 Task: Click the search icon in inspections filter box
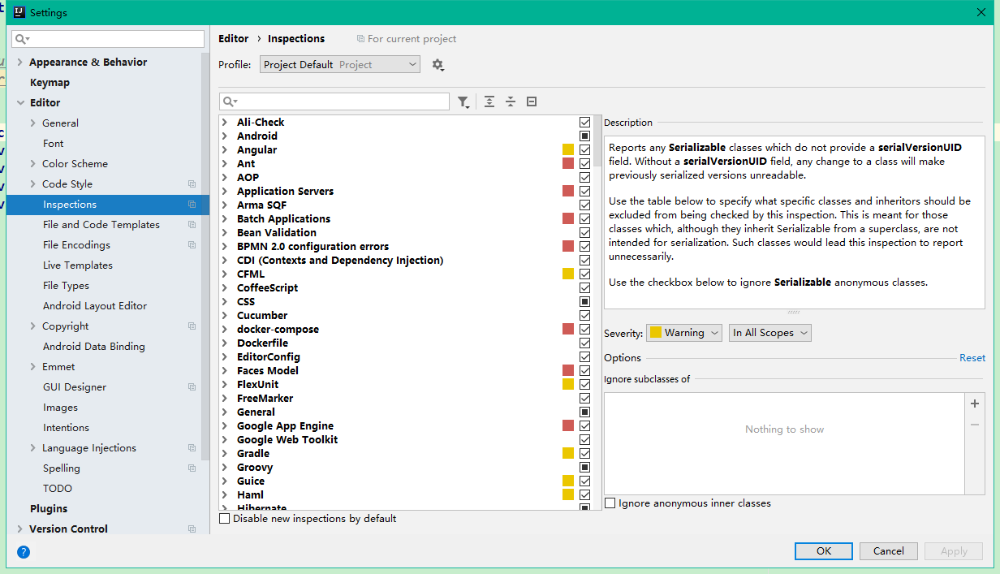tap(230, 101)
